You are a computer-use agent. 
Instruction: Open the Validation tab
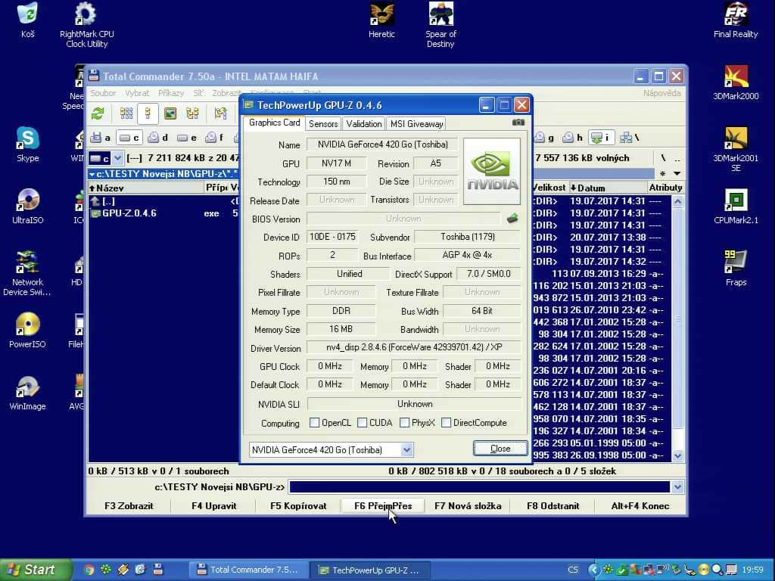point(364,123)
